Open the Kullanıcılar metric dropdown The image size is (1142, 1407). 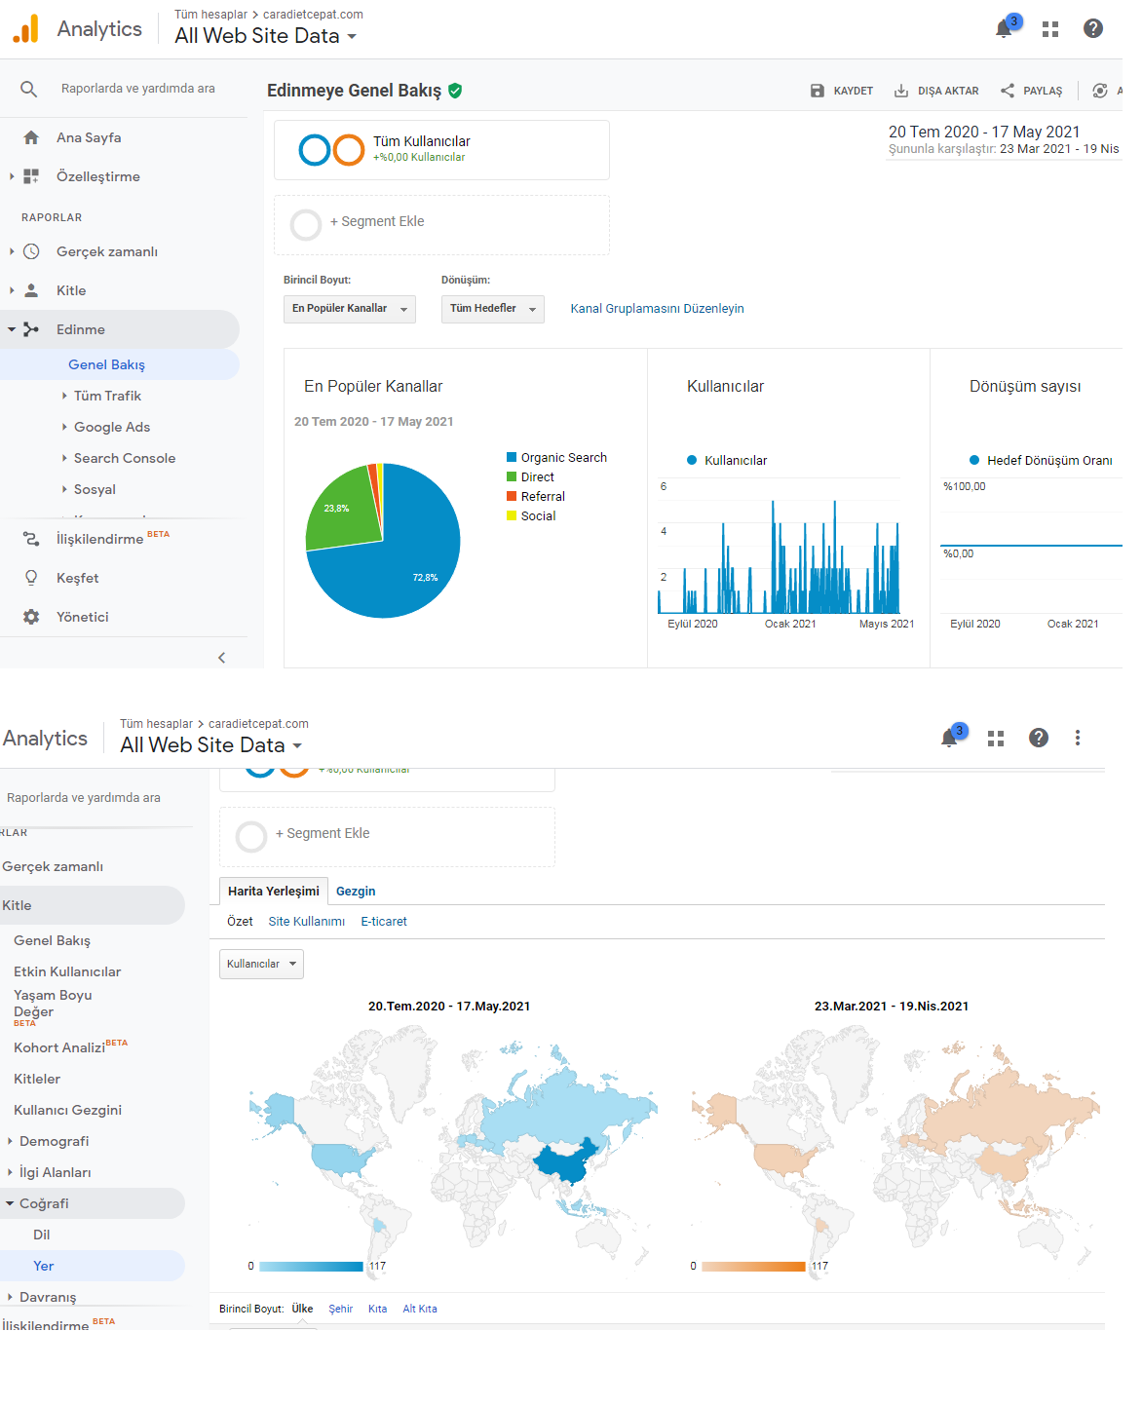(261, 964)
